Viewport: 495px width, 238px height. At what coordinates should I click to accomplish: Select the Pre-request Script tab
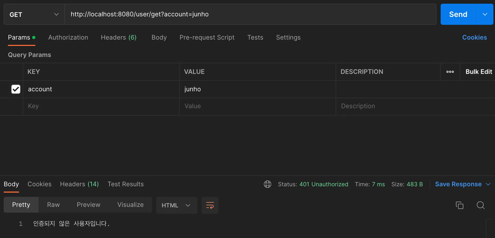click(x=207, y=37)
